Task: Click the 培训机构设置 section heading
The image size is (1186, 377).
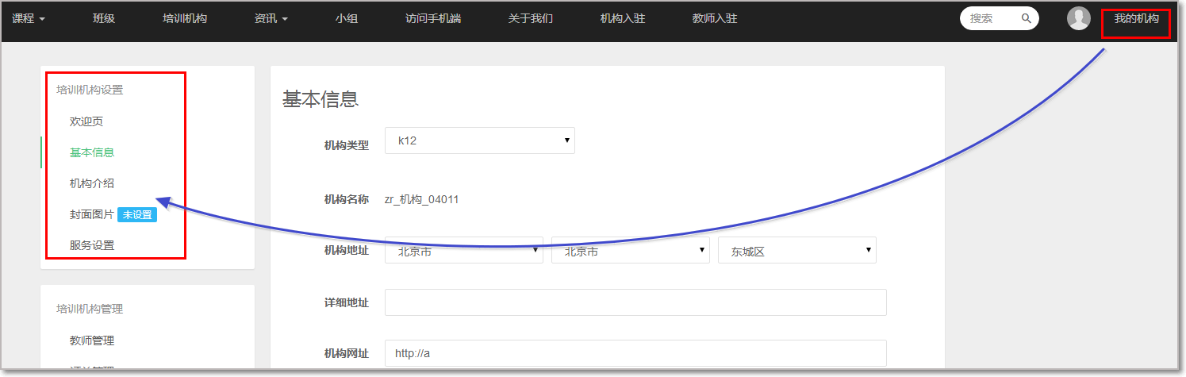Action: [90, 90]
